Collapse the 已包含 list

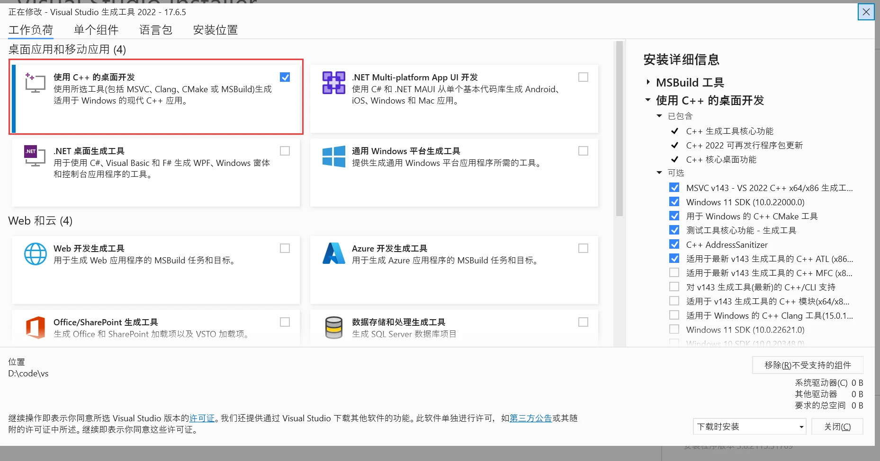tap(659, 116)
